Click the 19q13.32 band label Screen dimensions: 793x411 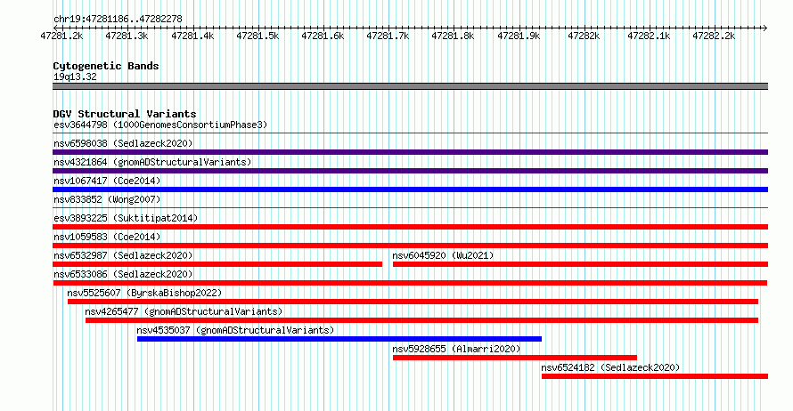(x=75, y=77)
